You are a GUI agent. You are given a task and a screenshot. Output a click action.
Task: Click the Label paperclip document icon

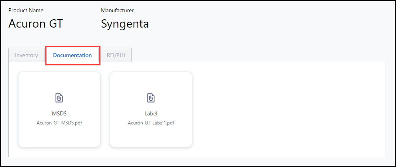(x=151, y=98)
